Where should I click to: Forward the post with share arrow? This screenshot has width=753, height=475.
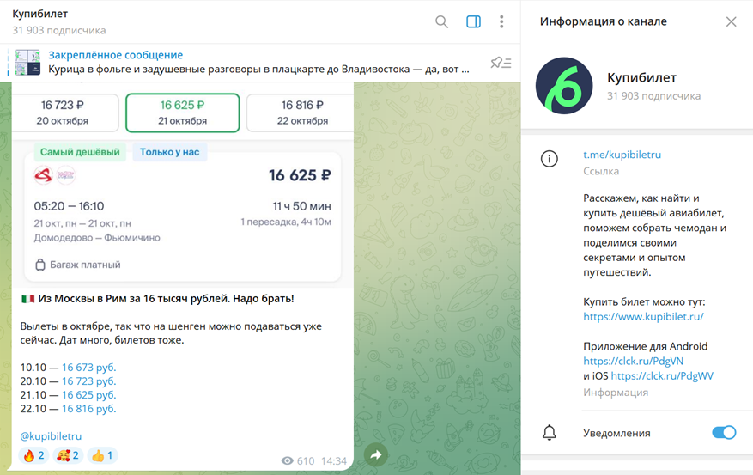tap(376, 455)
